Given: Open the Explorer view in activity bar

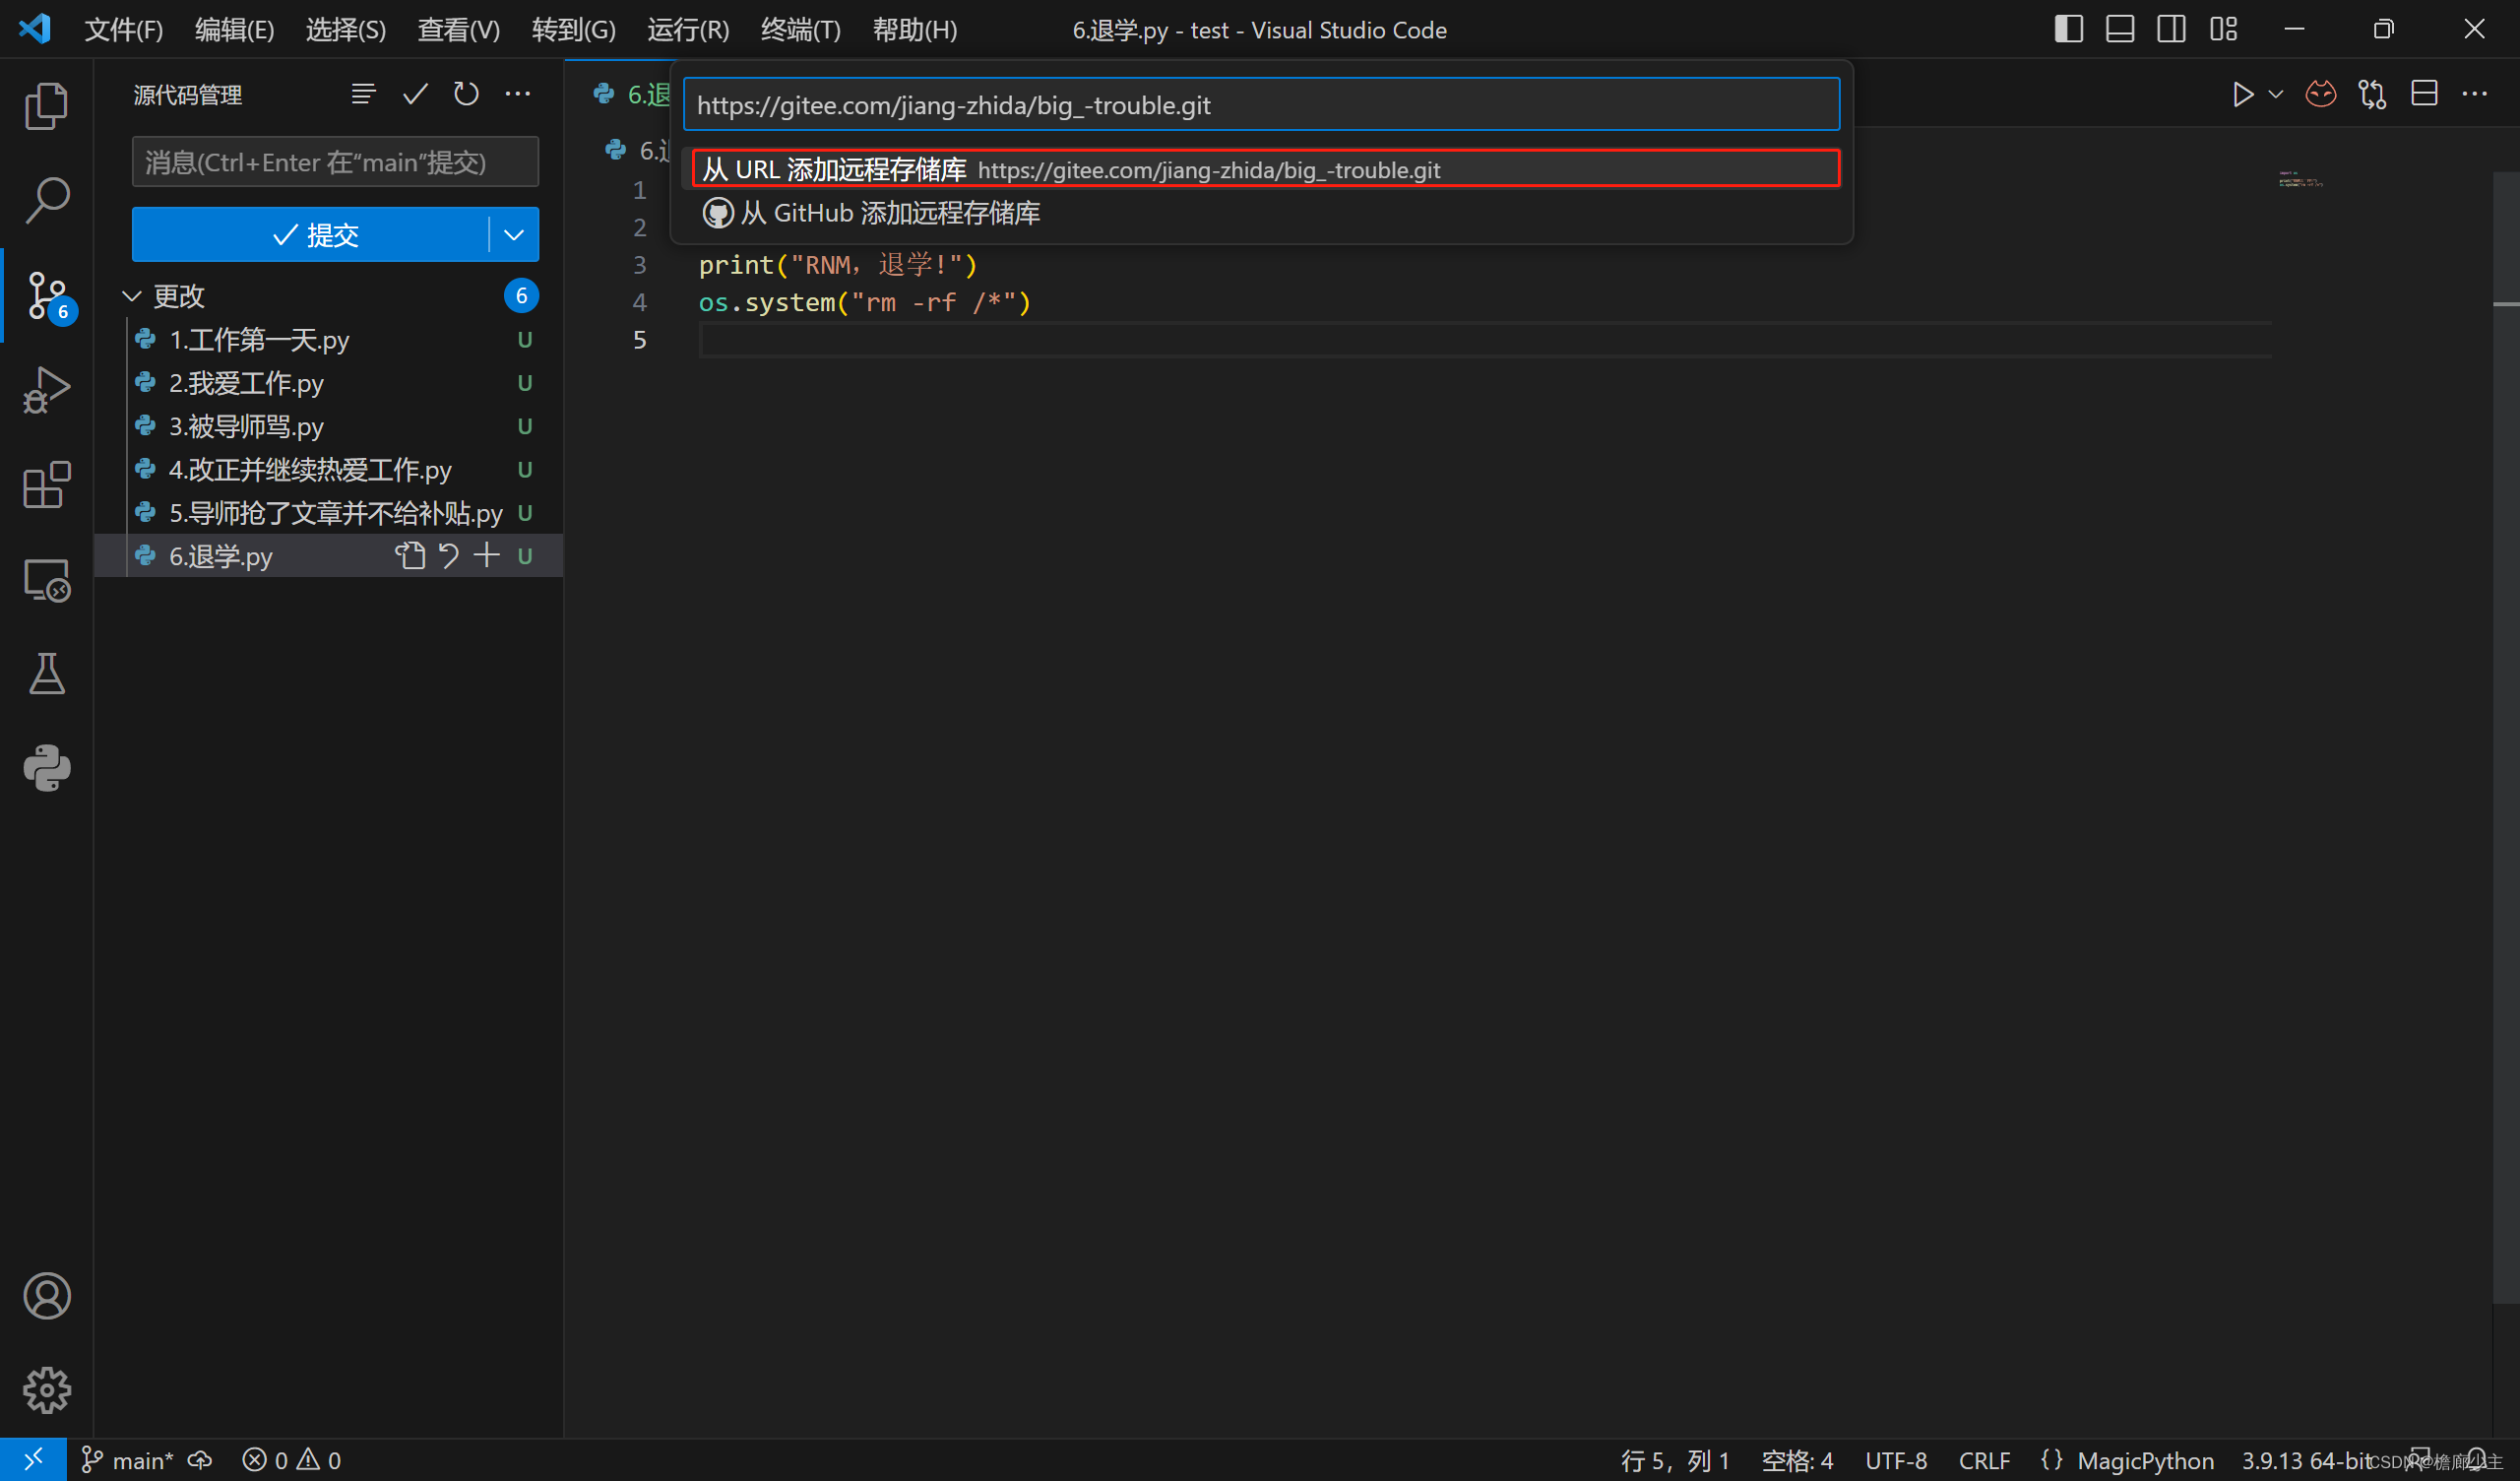Looking at the screenshot, I should (46, 105).
